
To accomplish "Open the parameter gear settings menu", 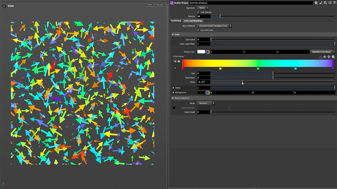I will point(316,3).
